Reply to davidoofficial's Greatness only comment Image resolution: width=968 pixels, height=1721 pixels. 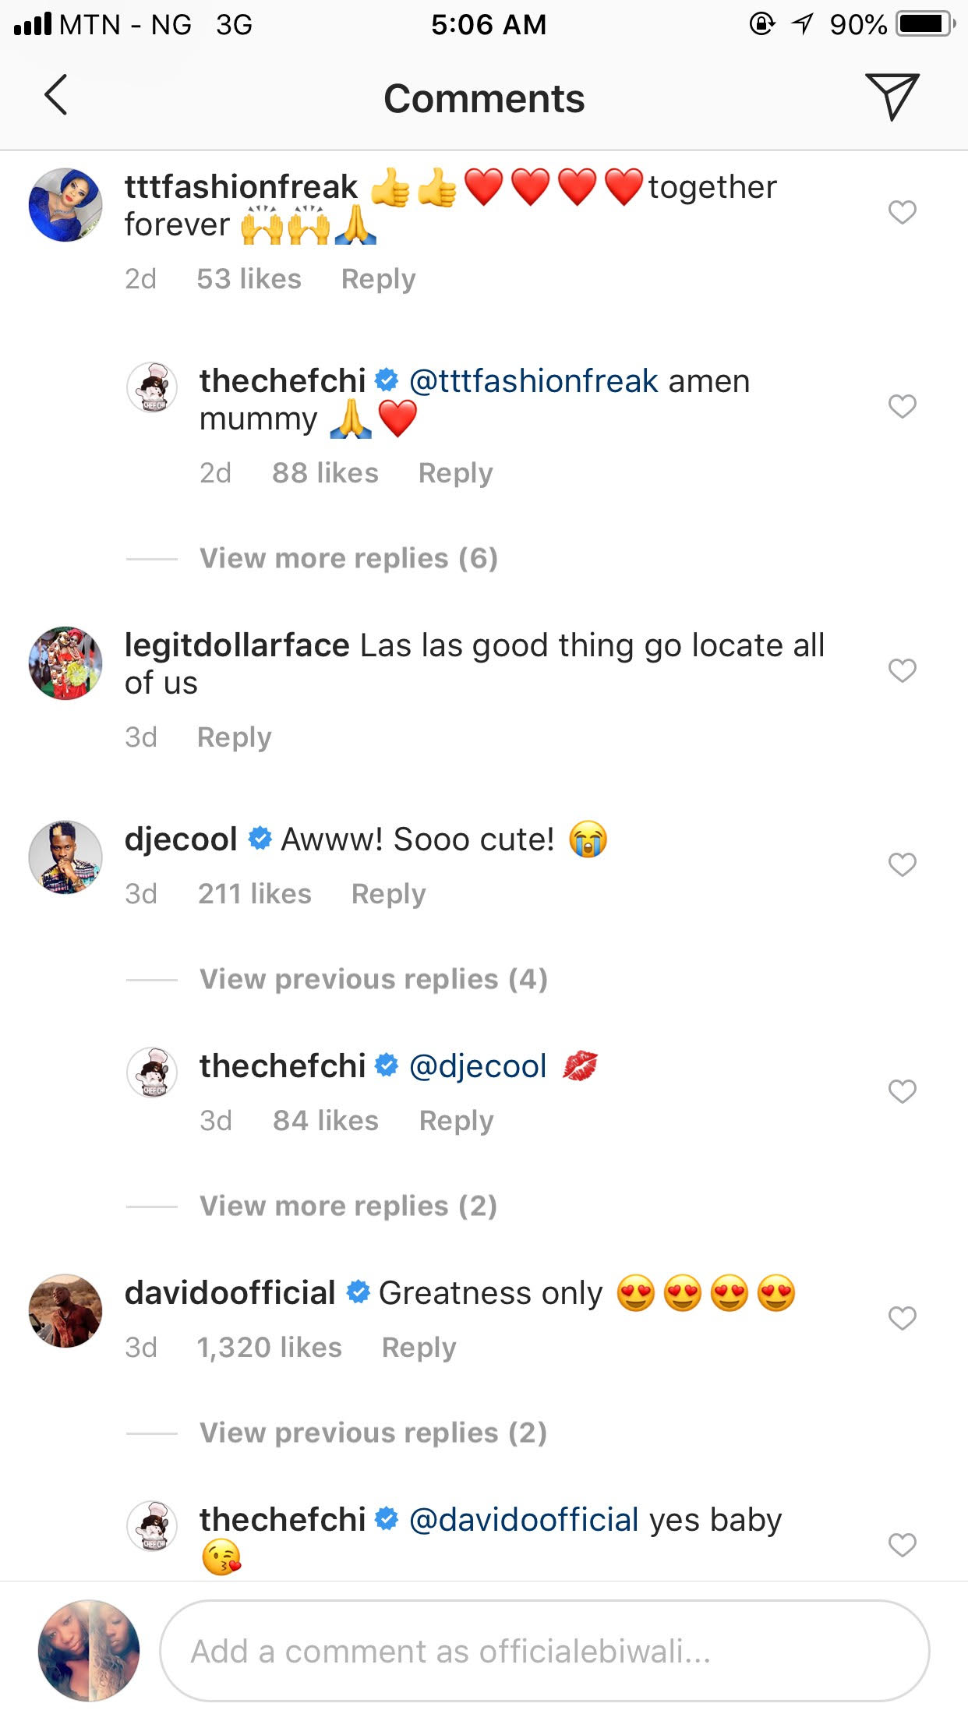tap(419, 1348)
